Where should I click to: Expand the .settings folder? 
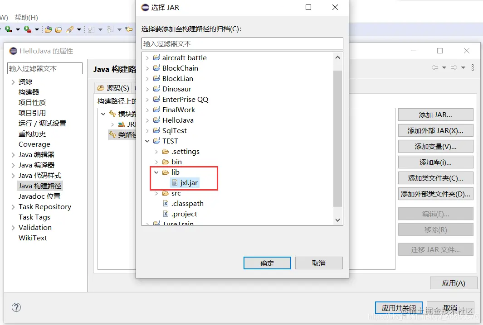[x=156, y=152]
